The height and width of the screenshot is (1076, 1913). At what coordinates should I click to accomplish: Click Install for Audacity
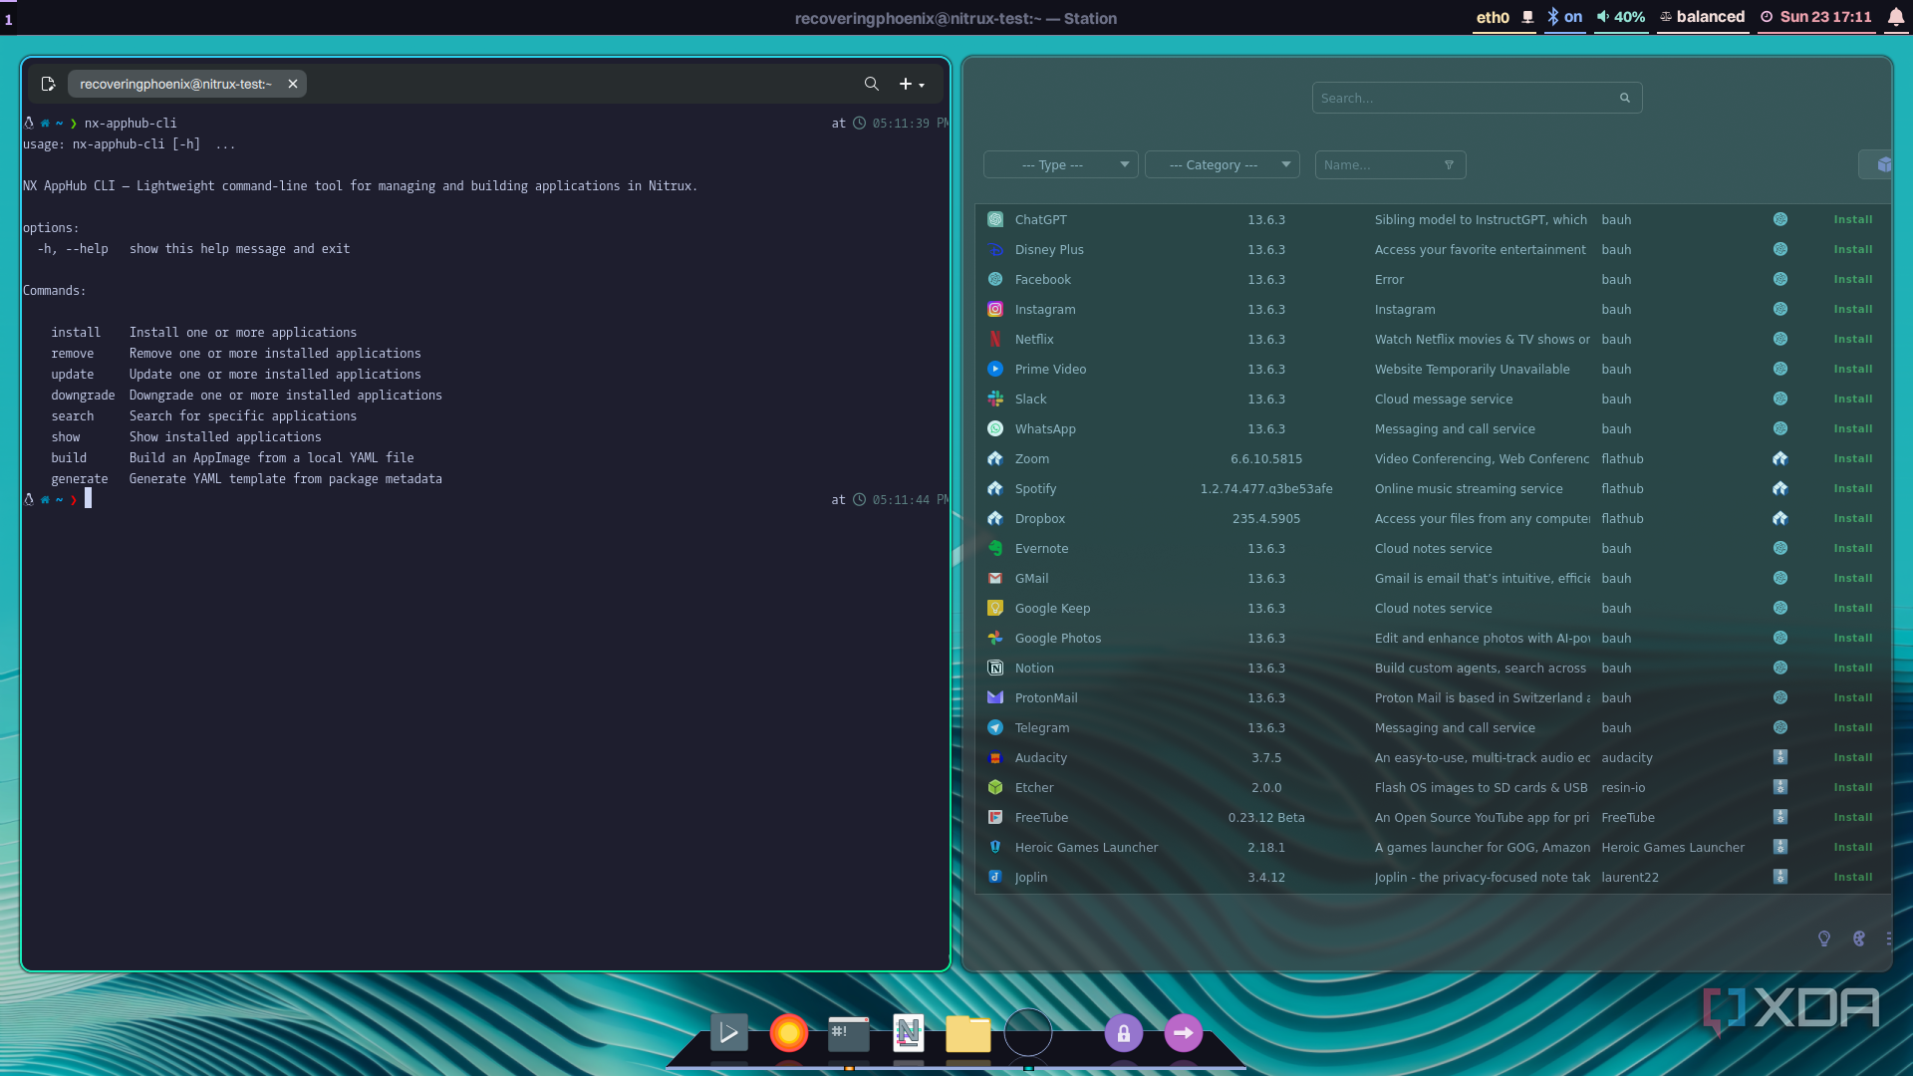point(1852,757)
